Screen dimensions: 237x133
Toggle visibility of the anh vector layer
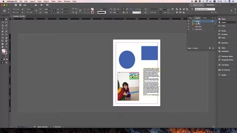pos(188,29)
